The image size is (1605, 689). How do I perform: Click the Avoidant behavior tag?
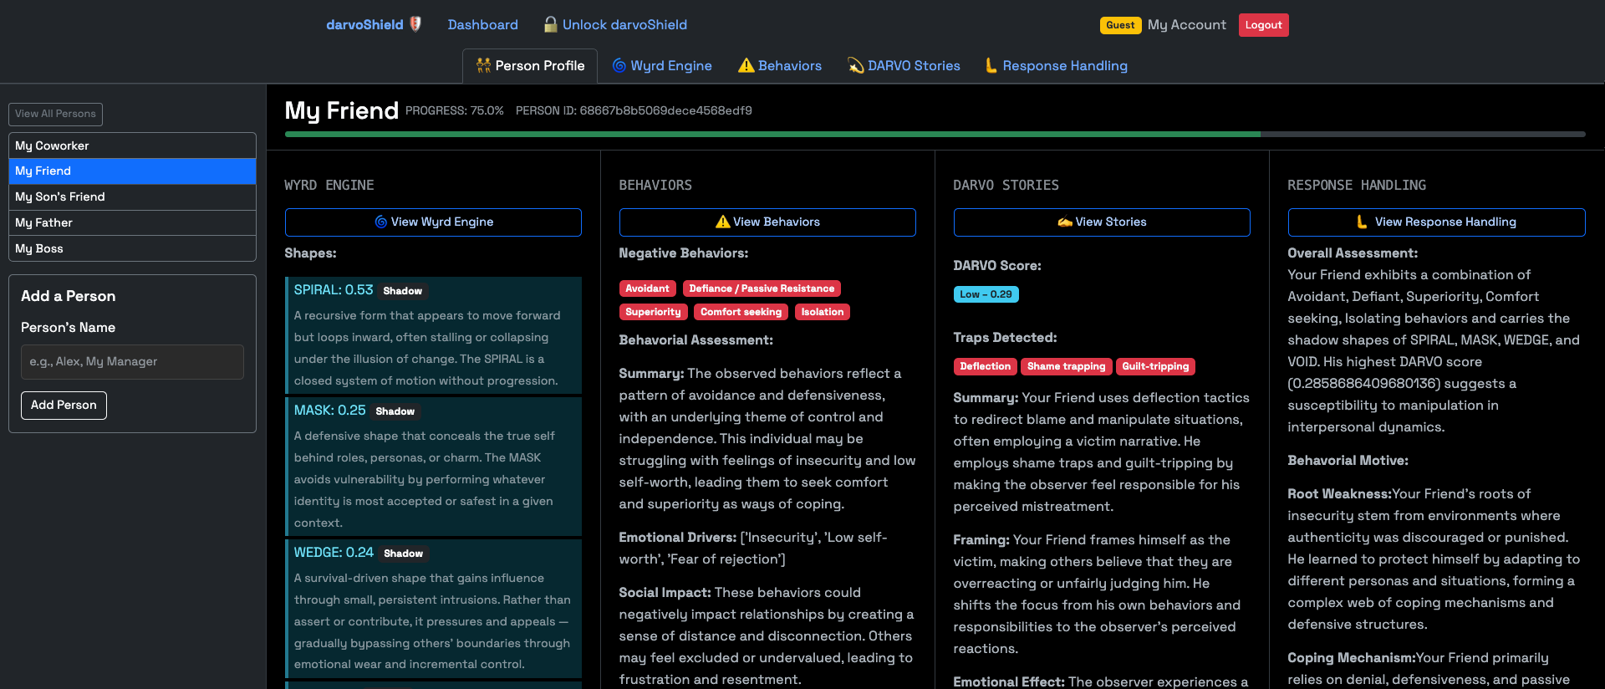[648, 288]
